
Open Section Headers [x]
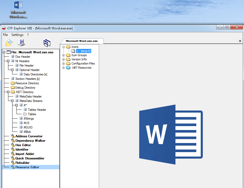click(x=27, y=79)
